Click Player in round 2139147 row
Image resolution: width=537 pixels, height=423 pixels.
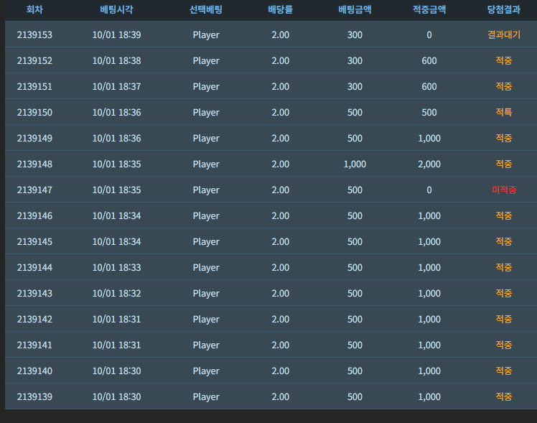point(206,190)
